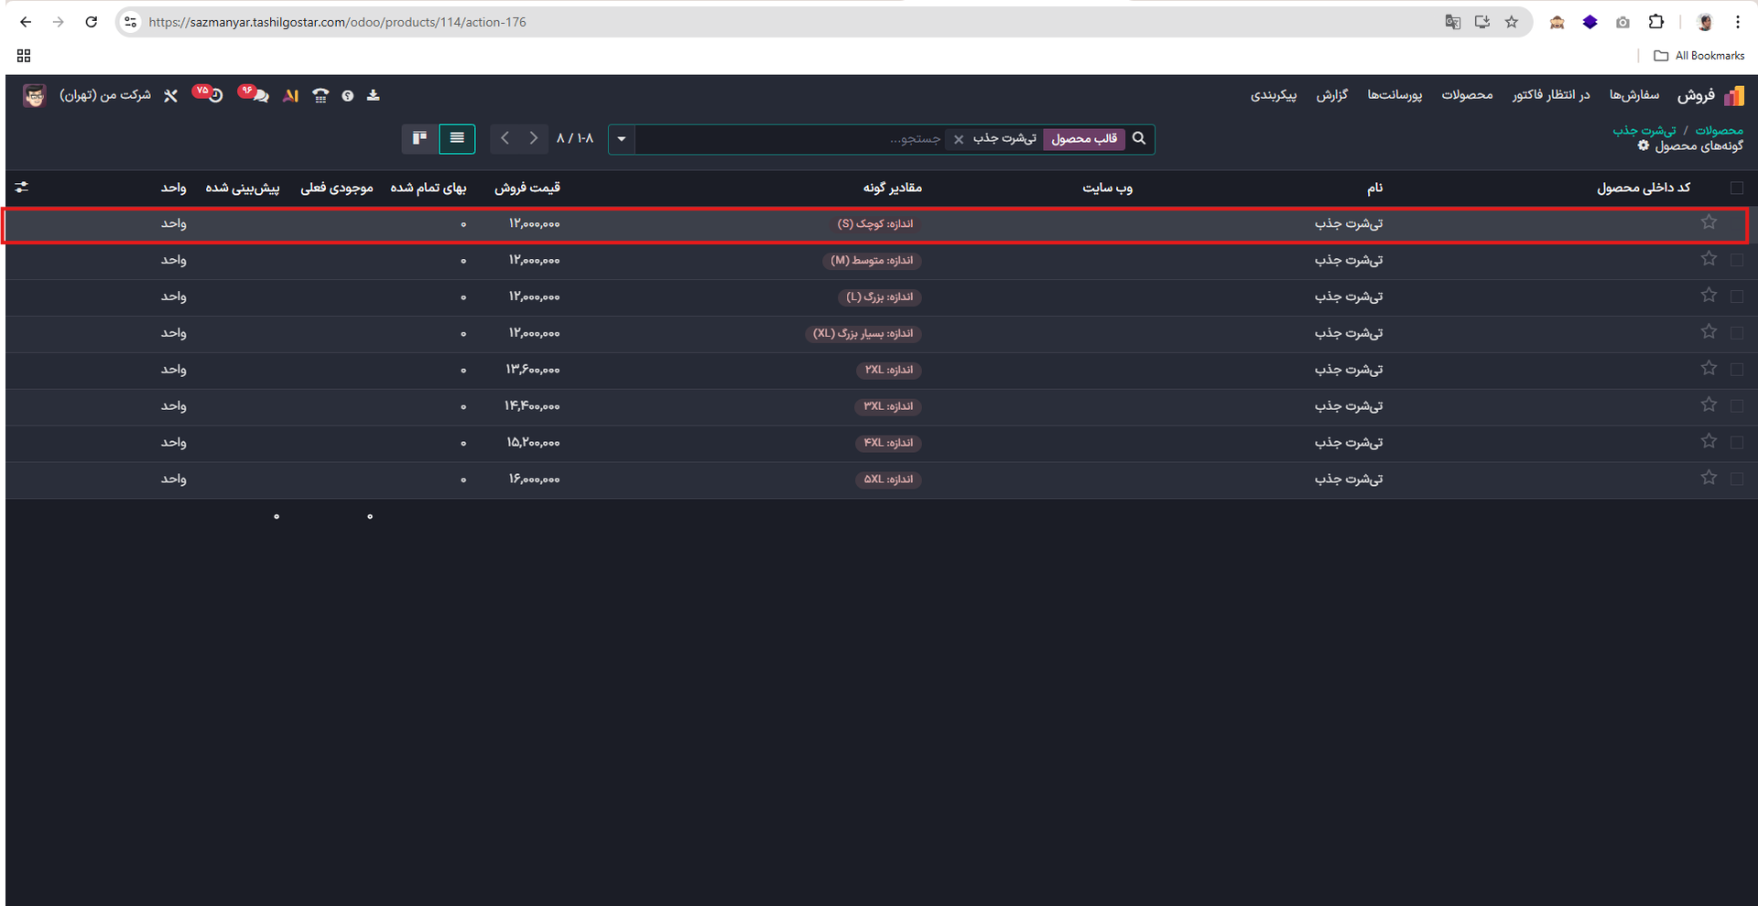
Task: Sort by بهای تمام شده column header
Action: 429,188
